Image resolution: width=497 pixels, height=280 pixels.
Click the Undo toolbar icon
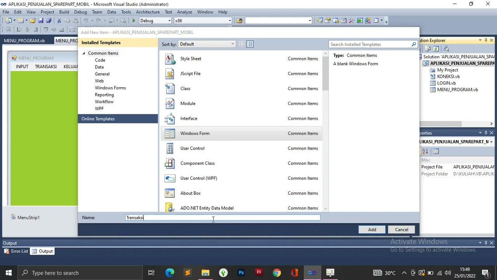click(x=85, y=21)
